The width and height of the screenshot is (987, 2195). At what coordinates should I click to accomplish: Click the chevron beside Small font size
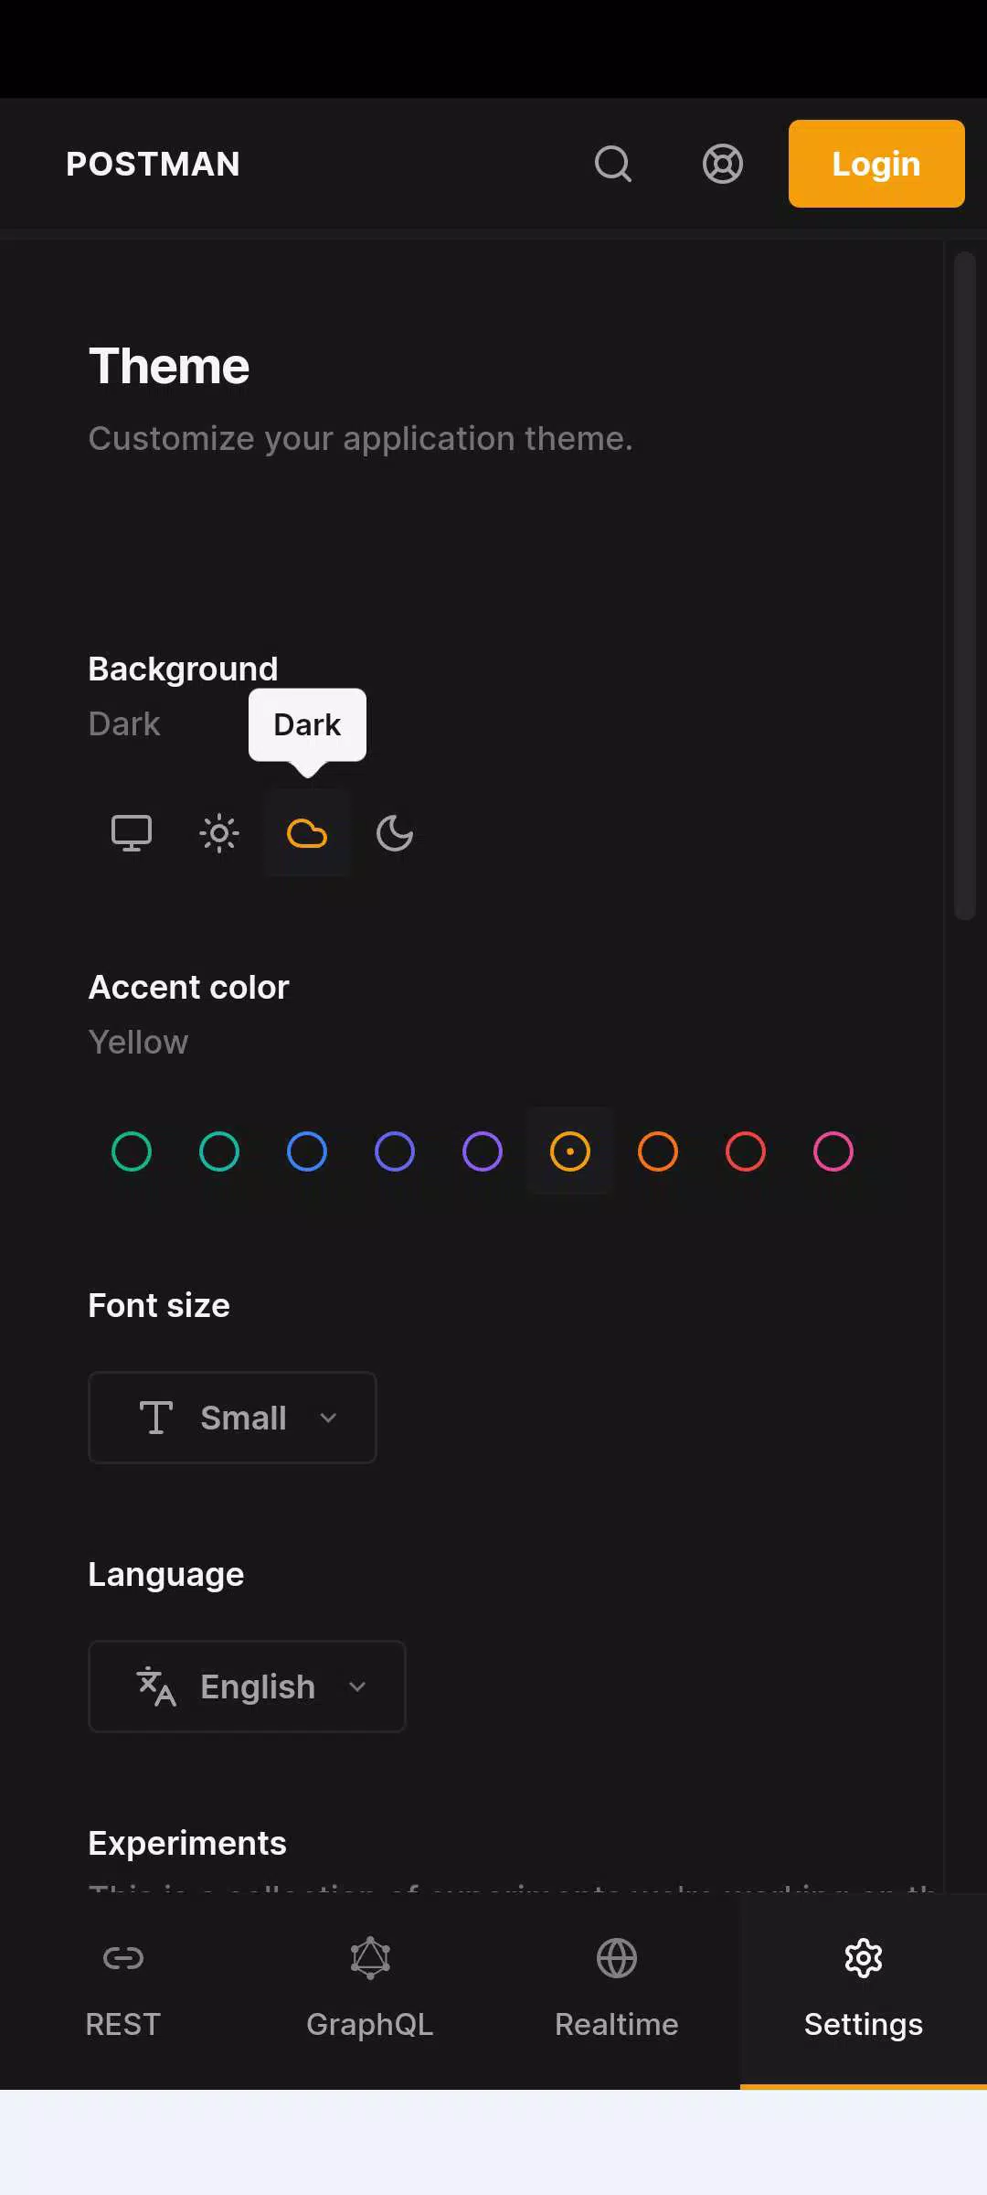[329, 1418]
